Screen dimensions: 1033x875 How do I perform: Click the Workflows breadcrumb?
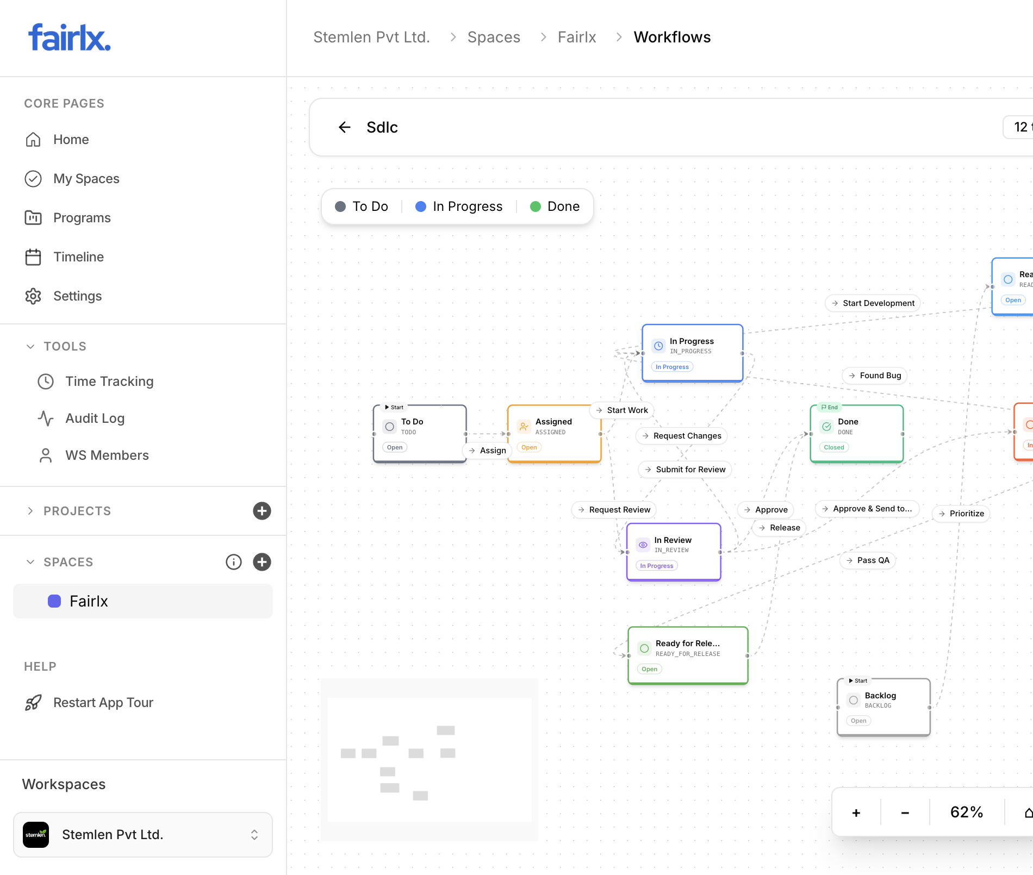tap(672, 37)
